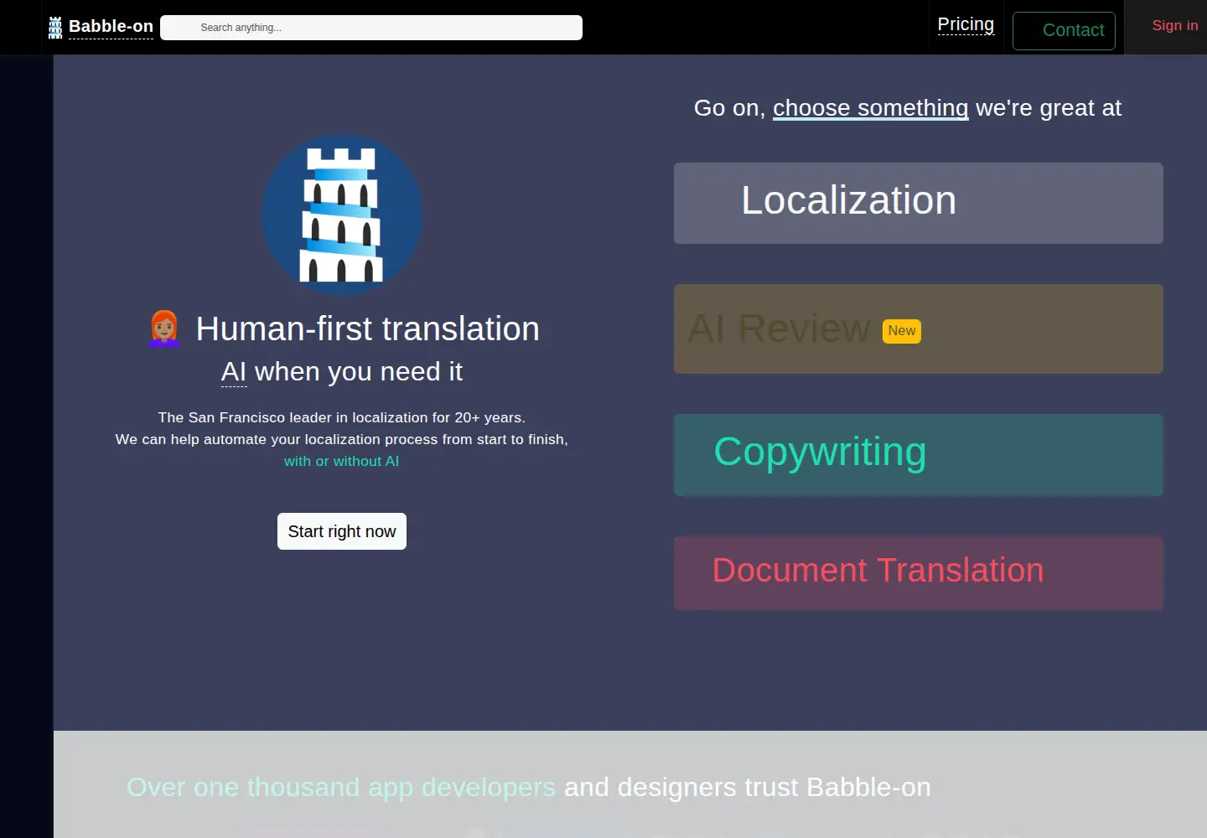The width and height of the screenshot is (1207, 838).
Task: Select the AI Review service card
Action: pos(919,328)
